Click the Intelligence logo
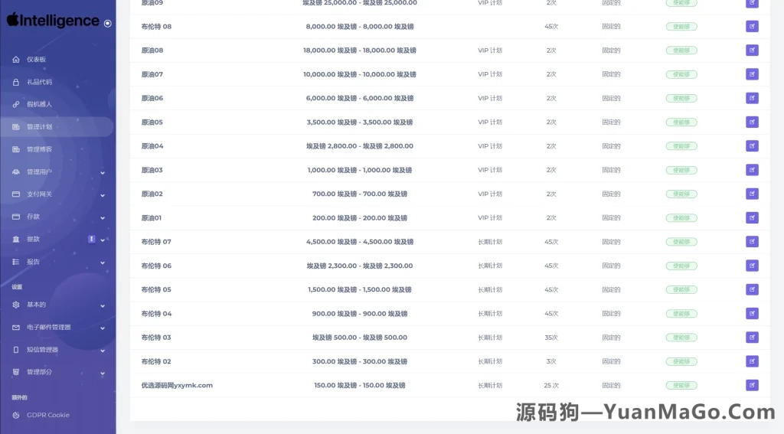This screenshot has width=784, height=434. click(53, 21)
